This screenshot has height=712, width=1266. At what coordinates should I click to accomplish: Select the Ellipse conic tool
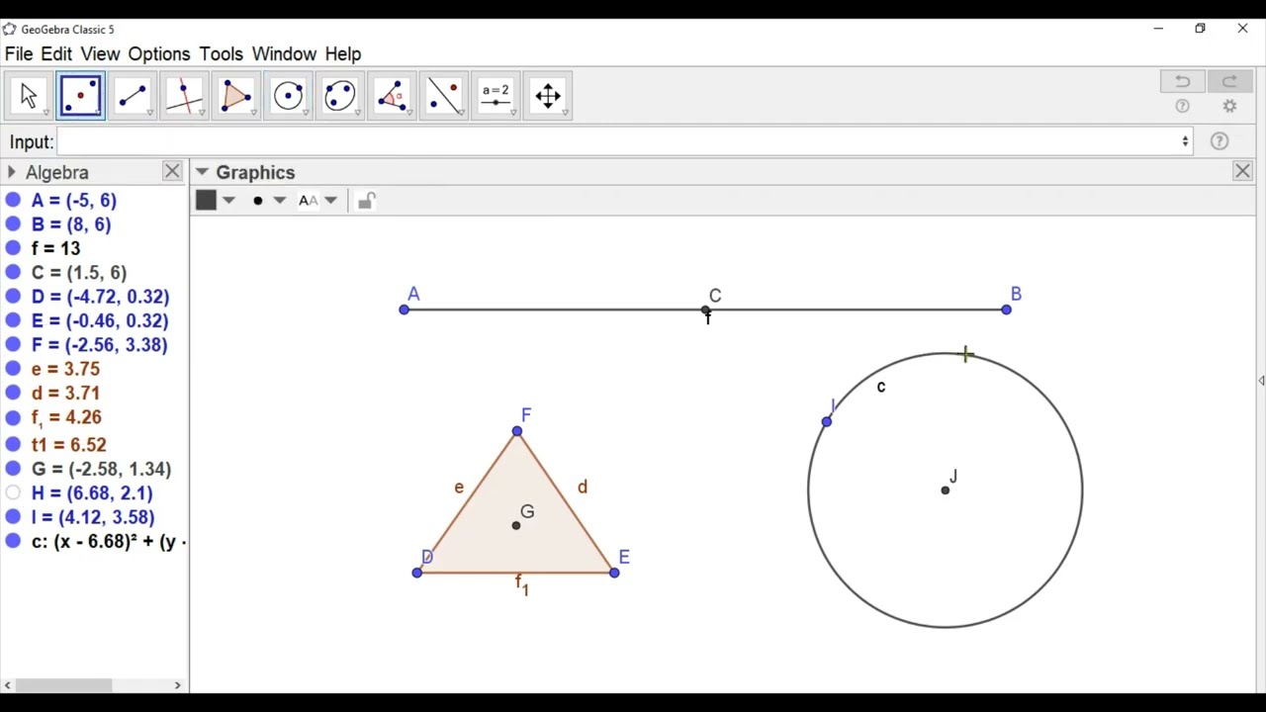click(340, 96)
